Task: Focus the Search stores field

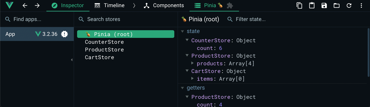Action: click(x=126, y=19)
